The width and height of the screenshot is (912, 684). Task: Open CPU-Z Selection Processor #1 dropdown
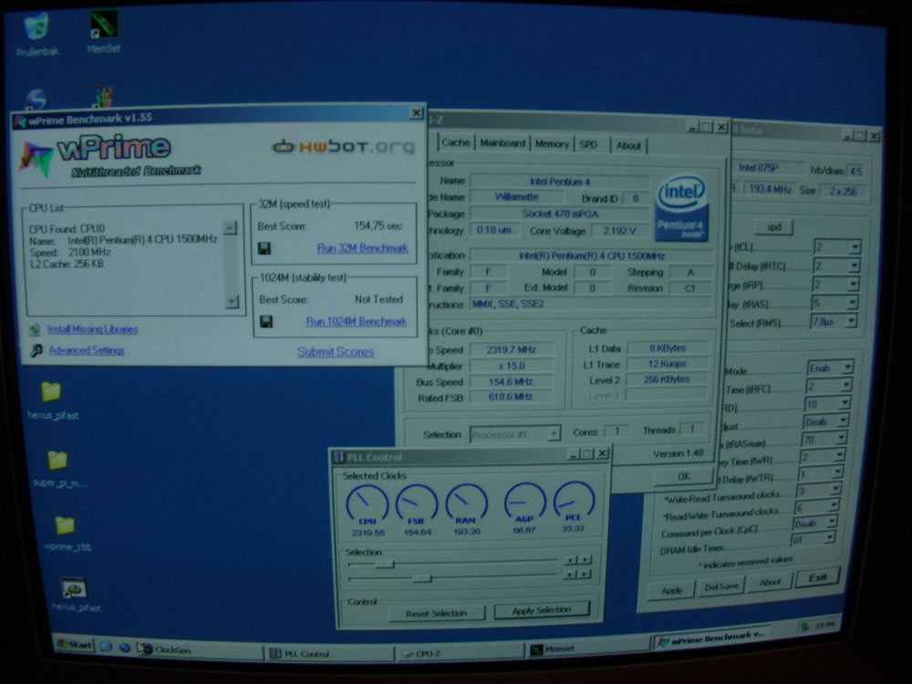tap(515, 434)
